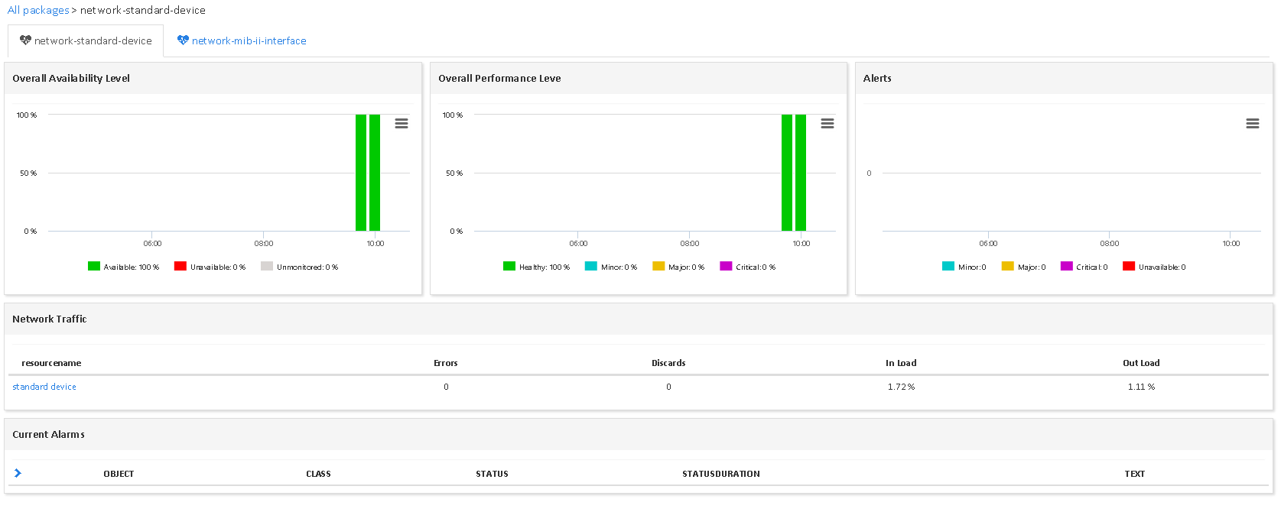1281x512 pixels.
Task: Sort alarms by OBJECT column header
Action: [119, 474]
